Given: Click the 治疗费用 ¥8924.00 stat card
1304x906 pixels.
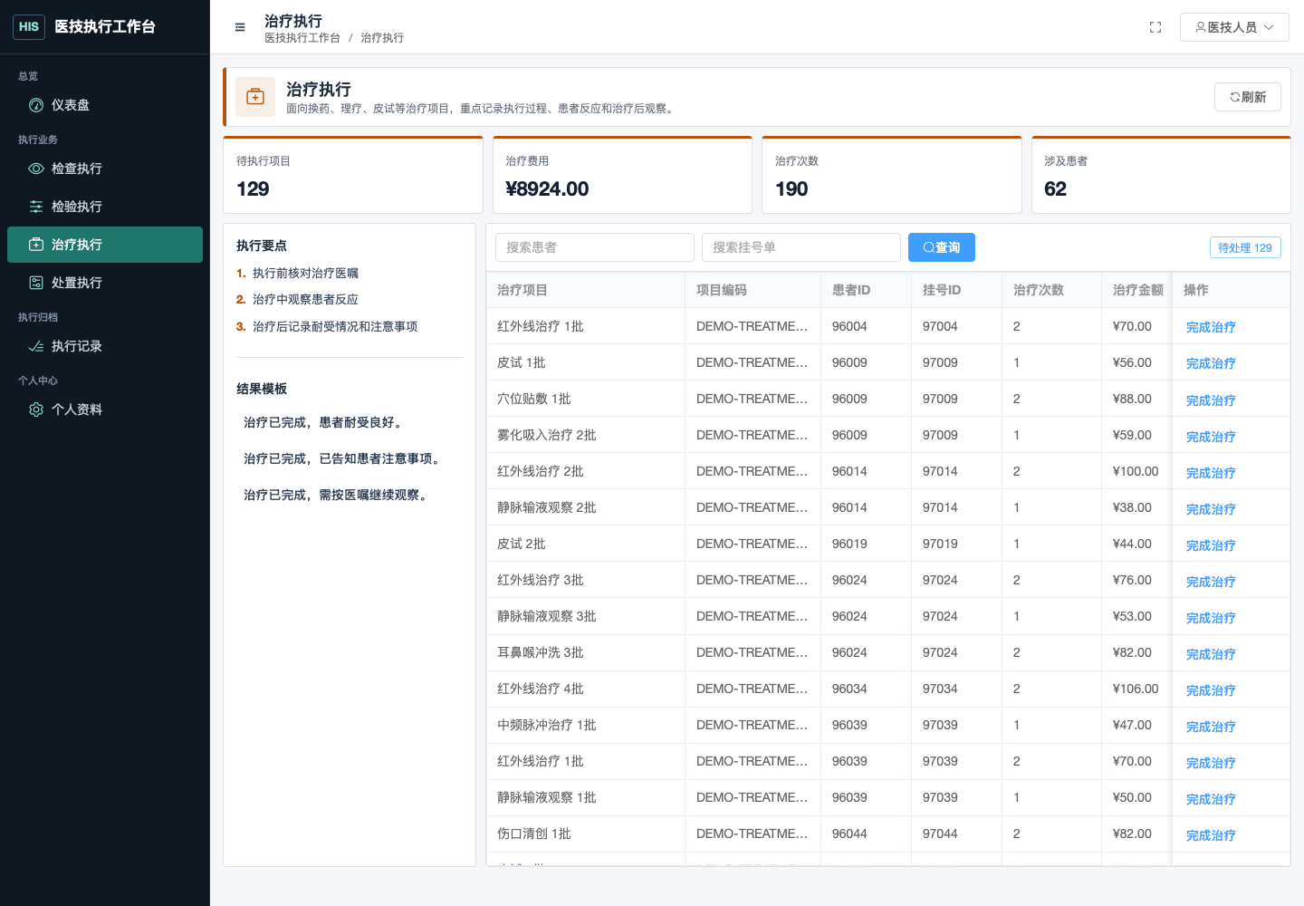Looking at the screenshot, I should pos(622,175).
